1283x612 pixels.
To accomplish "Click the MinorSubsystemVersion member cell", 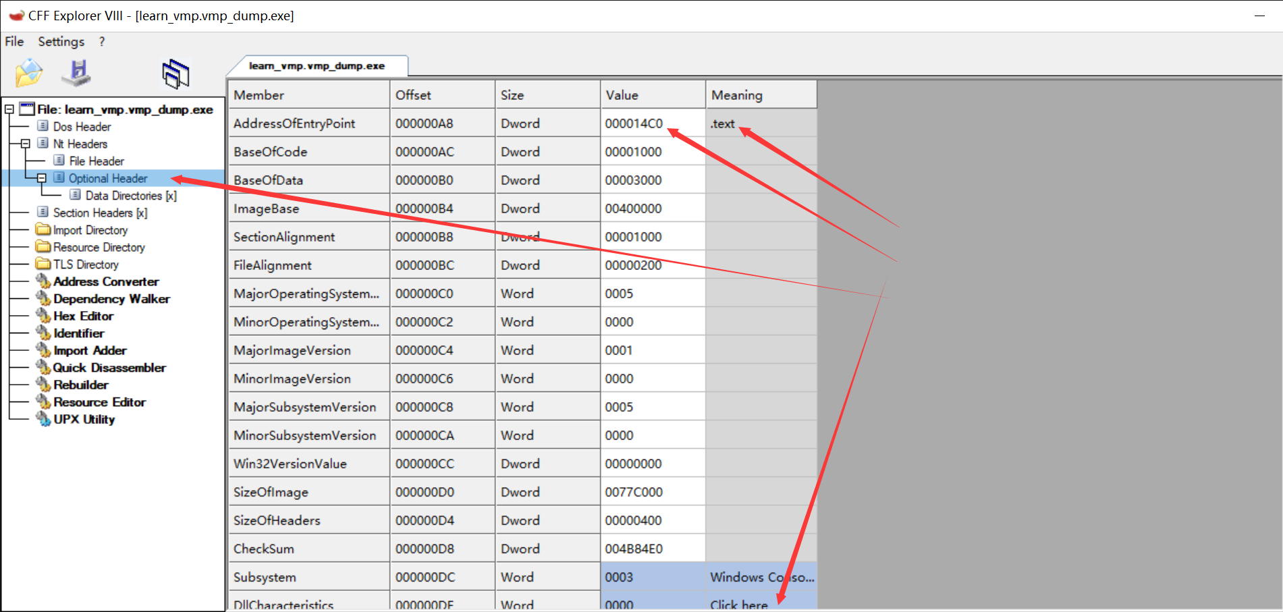I will (309, 435).
